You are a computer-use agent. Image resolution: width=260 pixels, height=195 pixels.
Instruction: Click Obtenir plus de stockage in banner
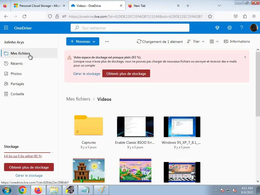126,73
